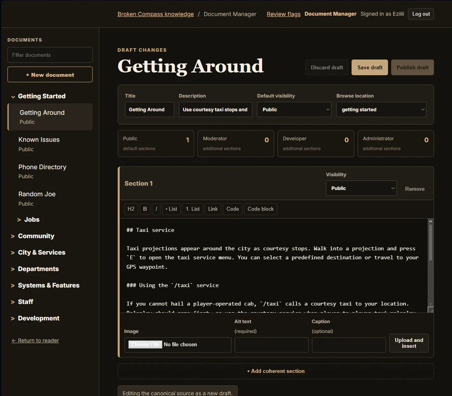This screenshot has height=396, width=452.
Task: Click the Administrator additional sections card
Action: pos(395,143)
